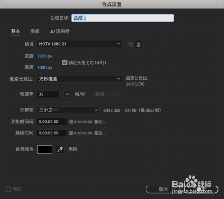The height and width of the screenshot is (199, 224).
Task: Click the 合成名称 name input field
Action: pyautogui.click(x=123, y=18)
